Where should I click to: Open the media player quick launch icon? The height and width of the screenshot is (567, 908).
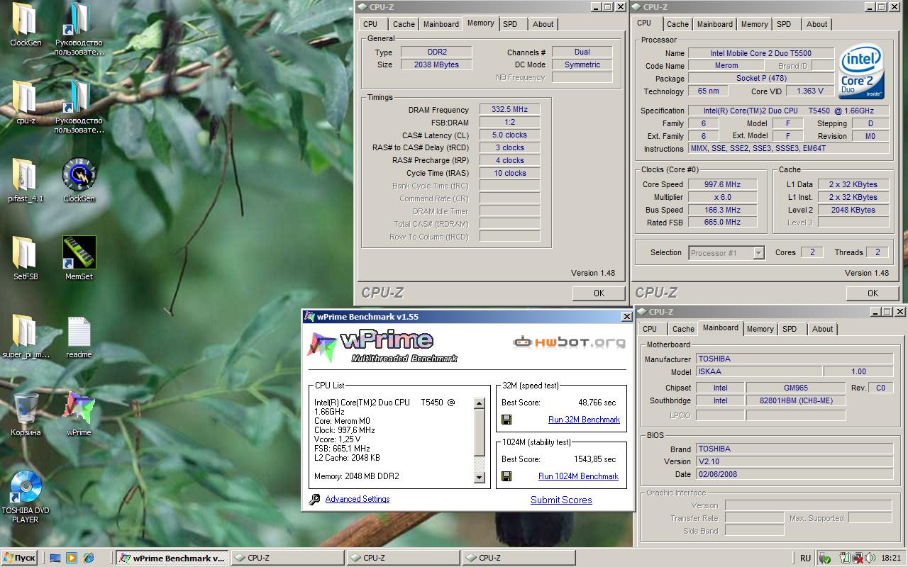pos(72,558)
